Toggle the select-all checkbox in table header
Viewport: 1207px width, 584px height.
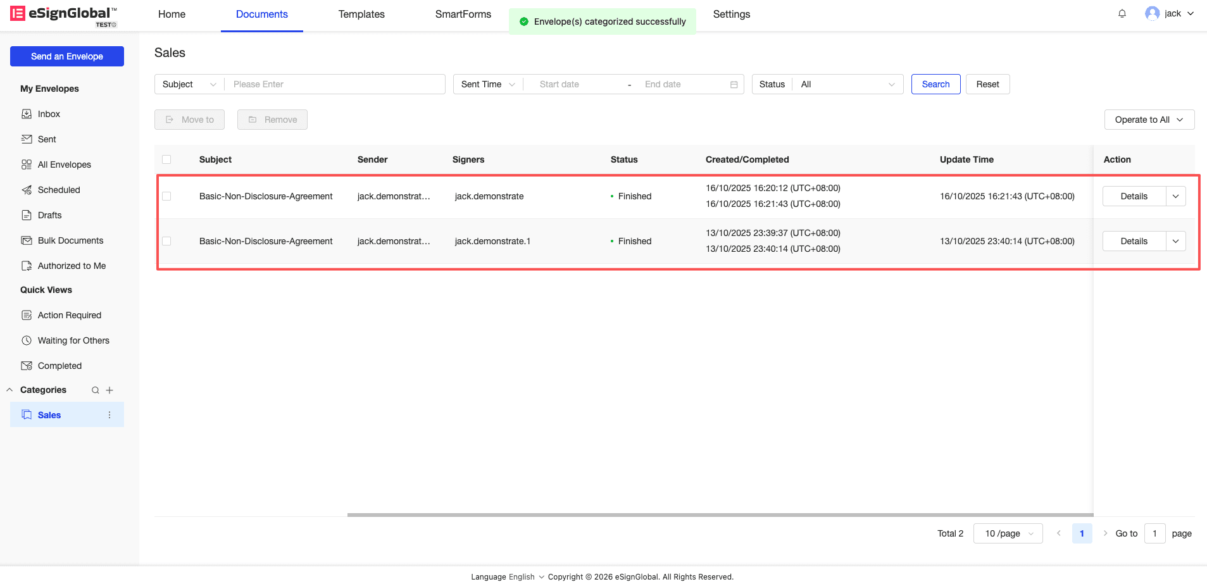click(x=166, y=159)
